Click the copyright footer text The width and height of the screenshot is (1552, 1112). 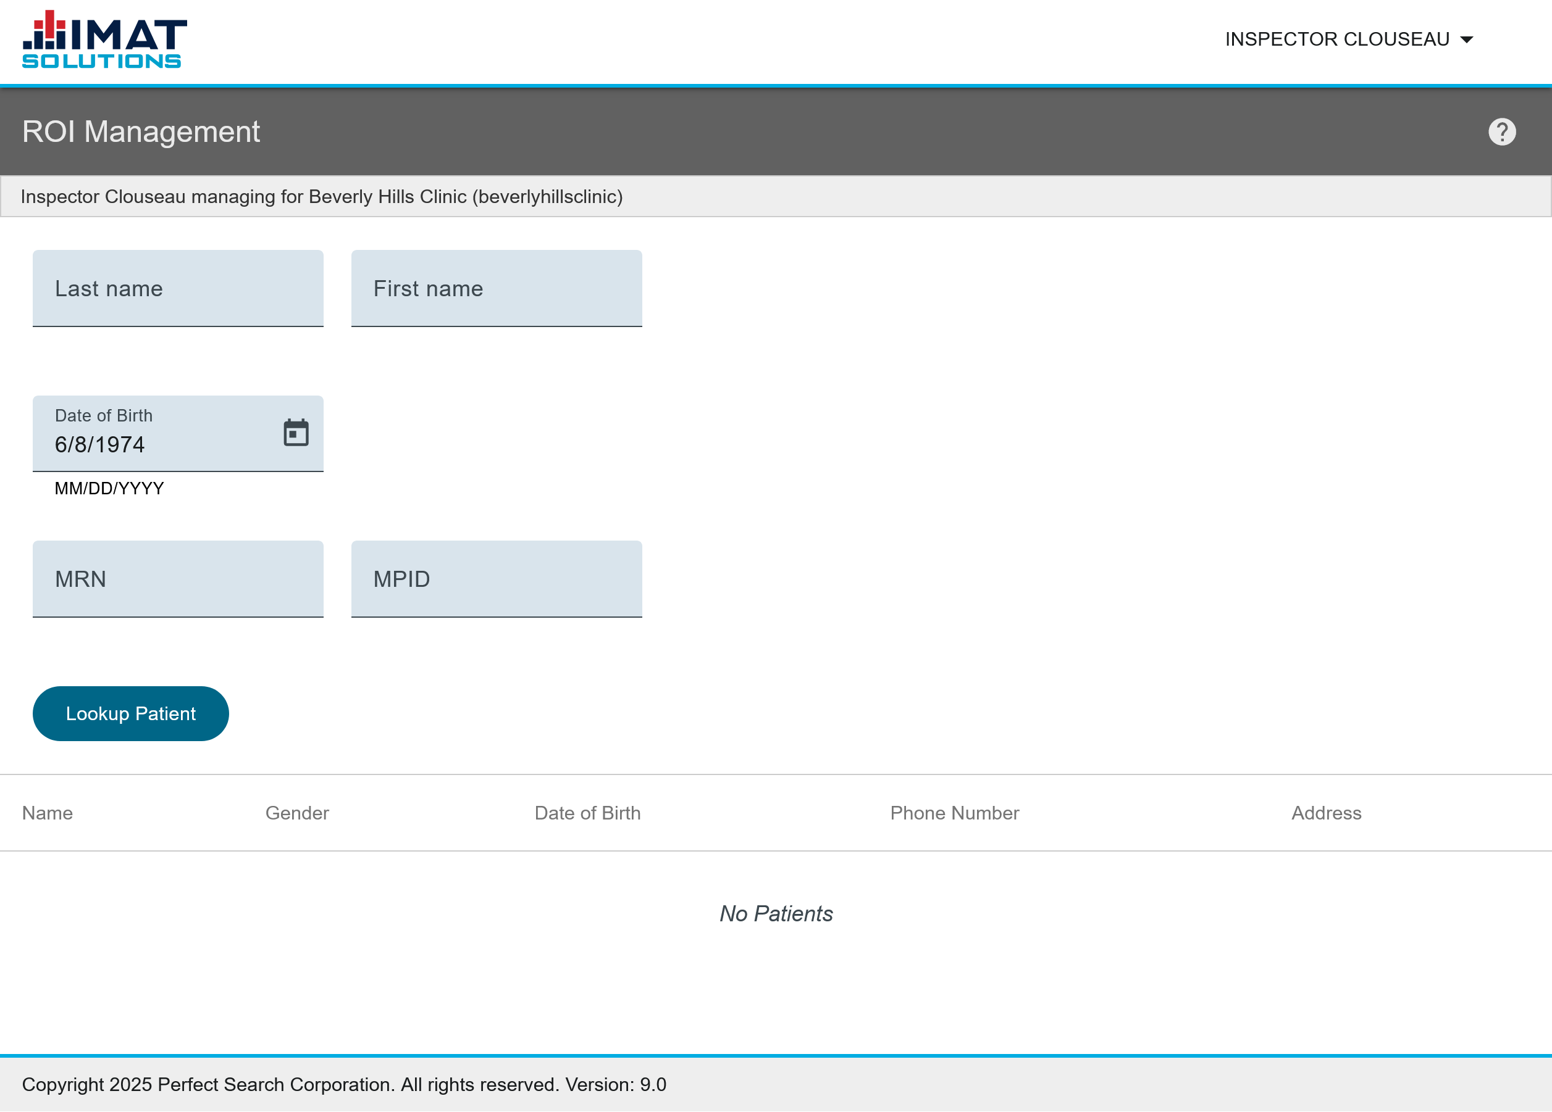343,1085
